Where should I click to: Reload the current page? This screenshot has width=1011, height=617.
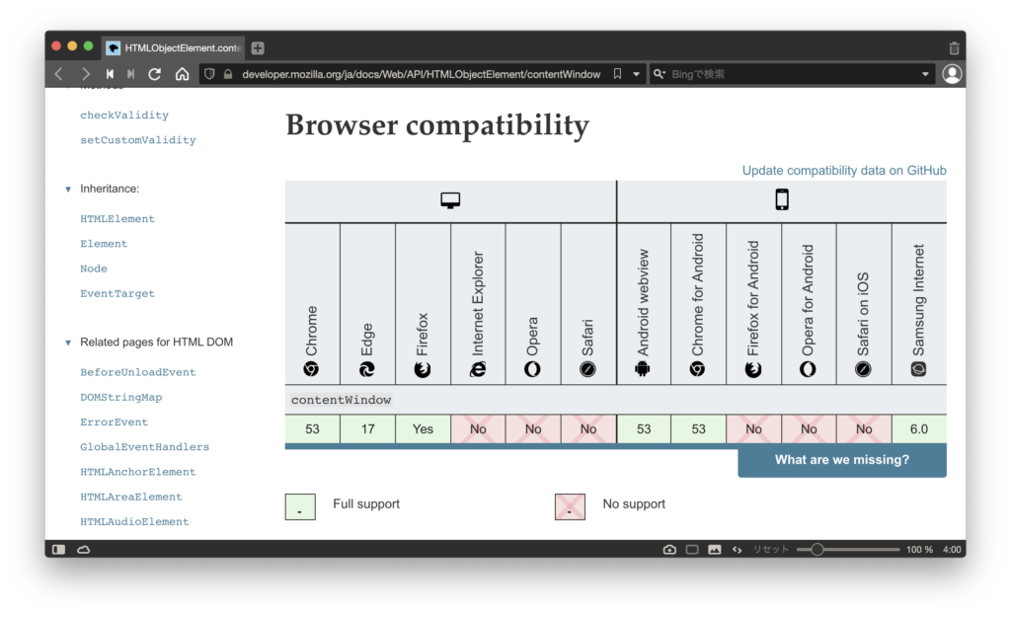[154, 74]
